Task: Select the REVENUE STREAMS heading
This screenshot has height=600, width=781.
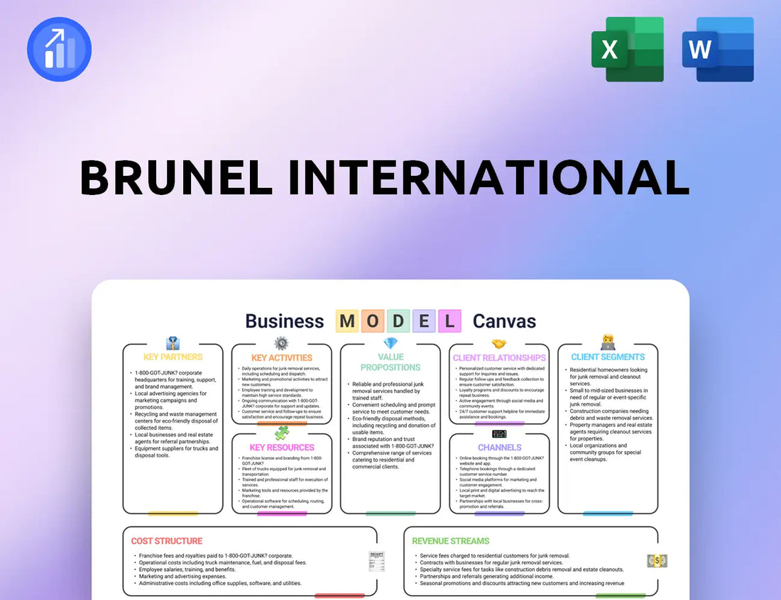Action: [x=450, y=541]
